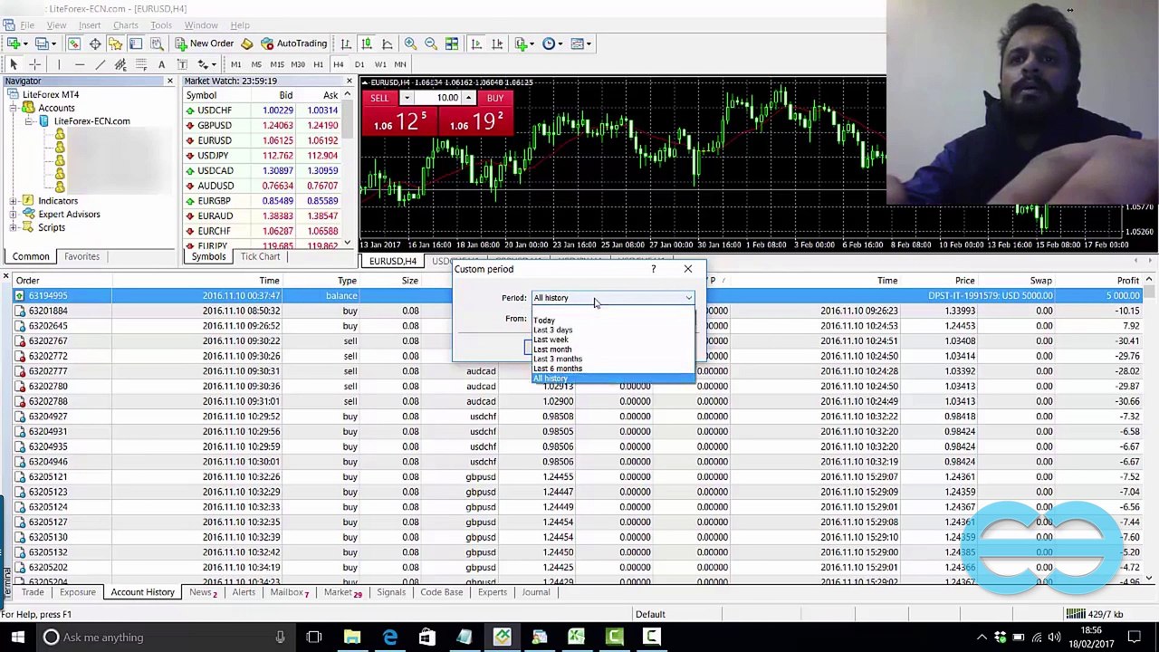Switch chart to M15 timeframe

tap(277, 64)
